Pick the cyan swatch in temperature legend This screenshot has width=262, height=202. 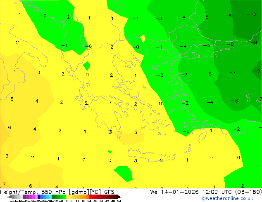tap(50, 197)
